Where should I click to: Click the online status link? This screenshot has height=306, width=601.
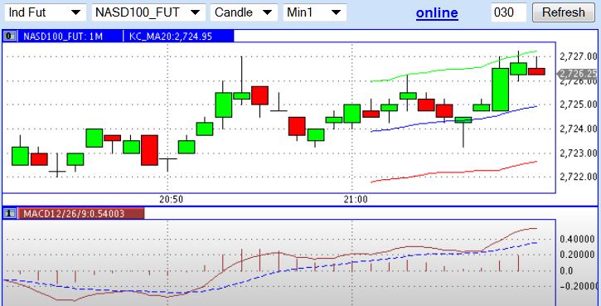click(437, 12)
